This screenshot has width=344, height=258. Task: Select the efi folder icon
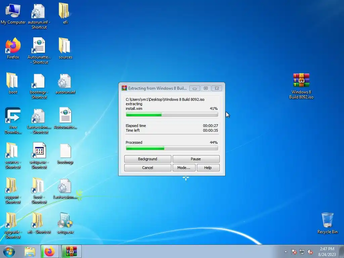coord(65,14)
